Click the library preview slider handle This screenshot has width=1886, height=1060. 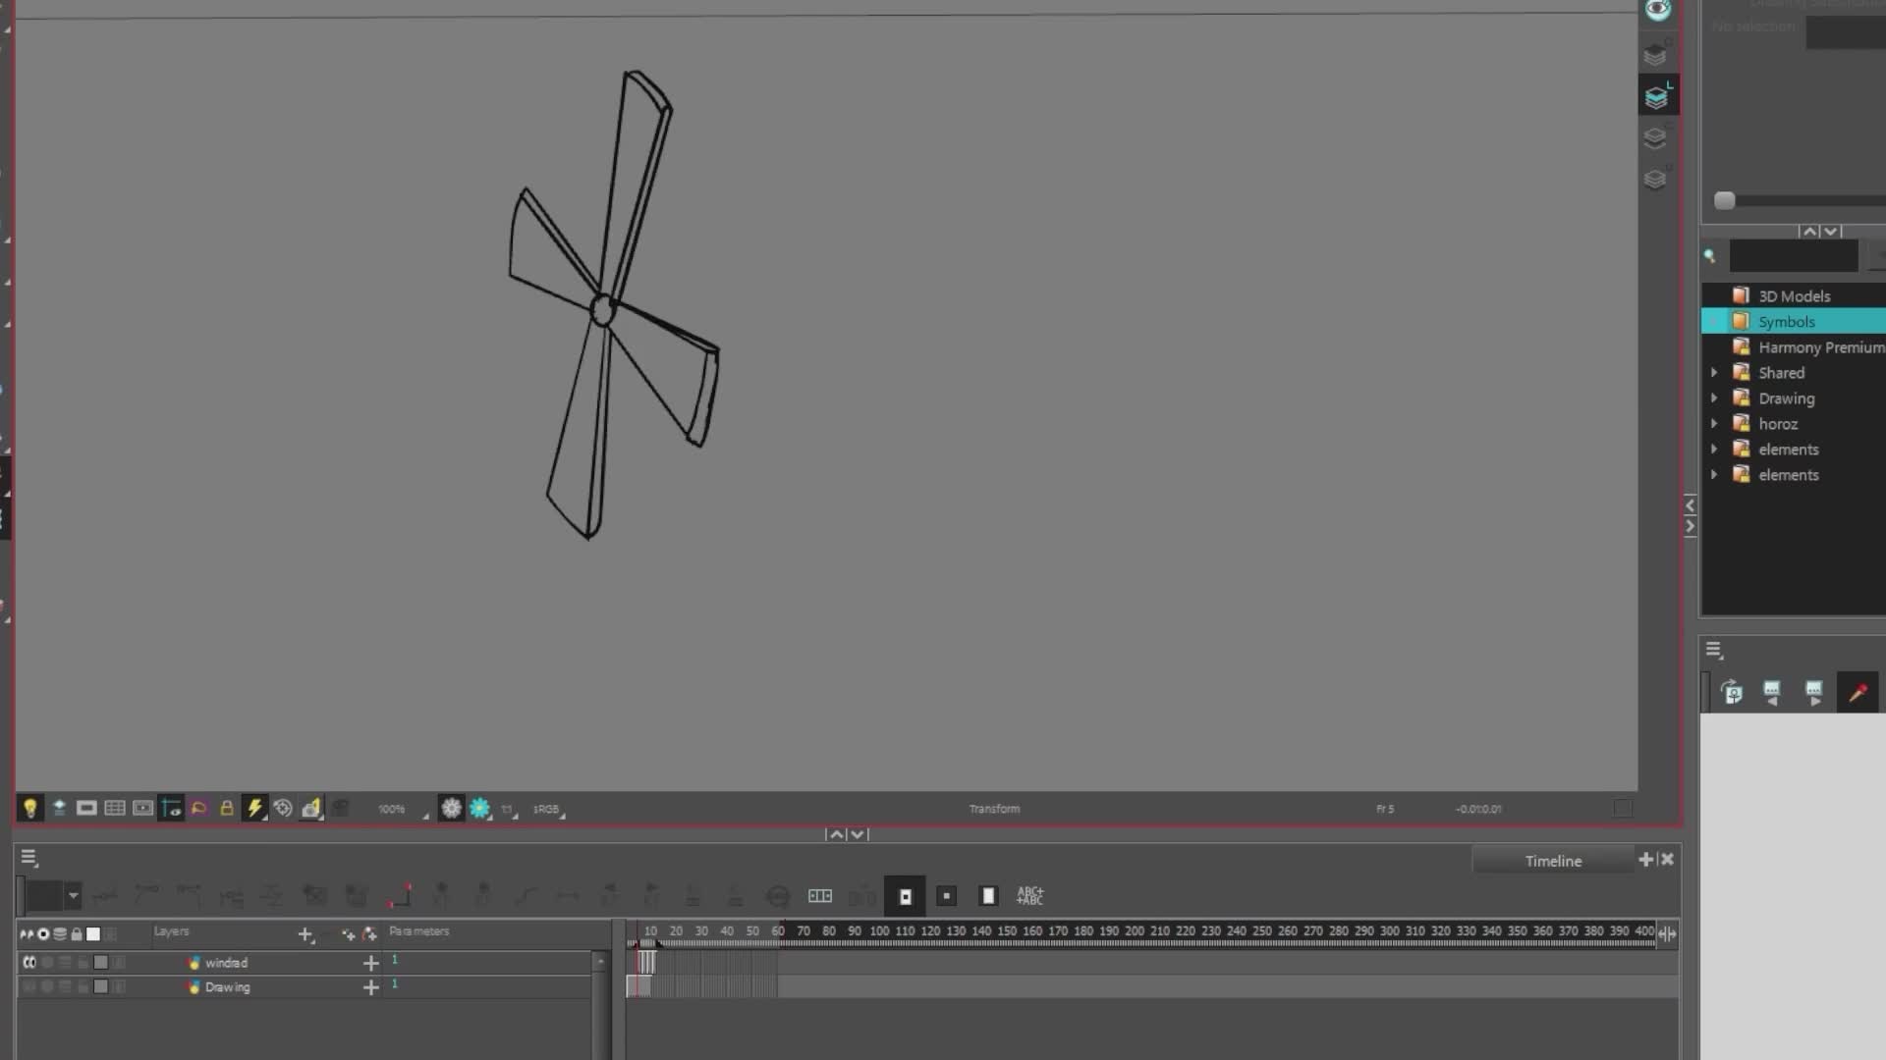point(1724,201)
